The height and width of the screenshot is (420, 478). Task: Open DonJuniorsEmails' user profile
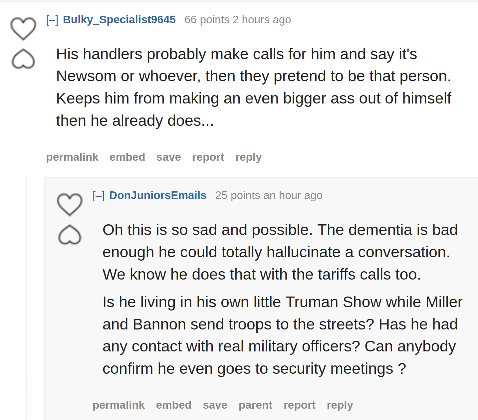158,195
